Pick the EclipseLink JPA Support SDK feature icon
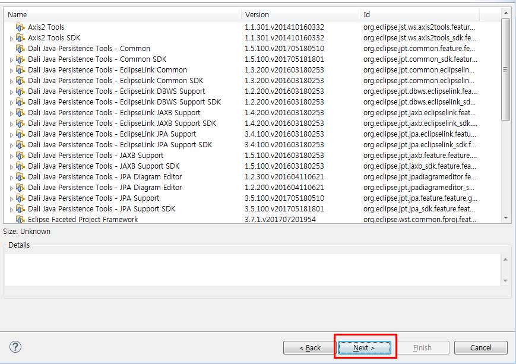 [20, 145]
